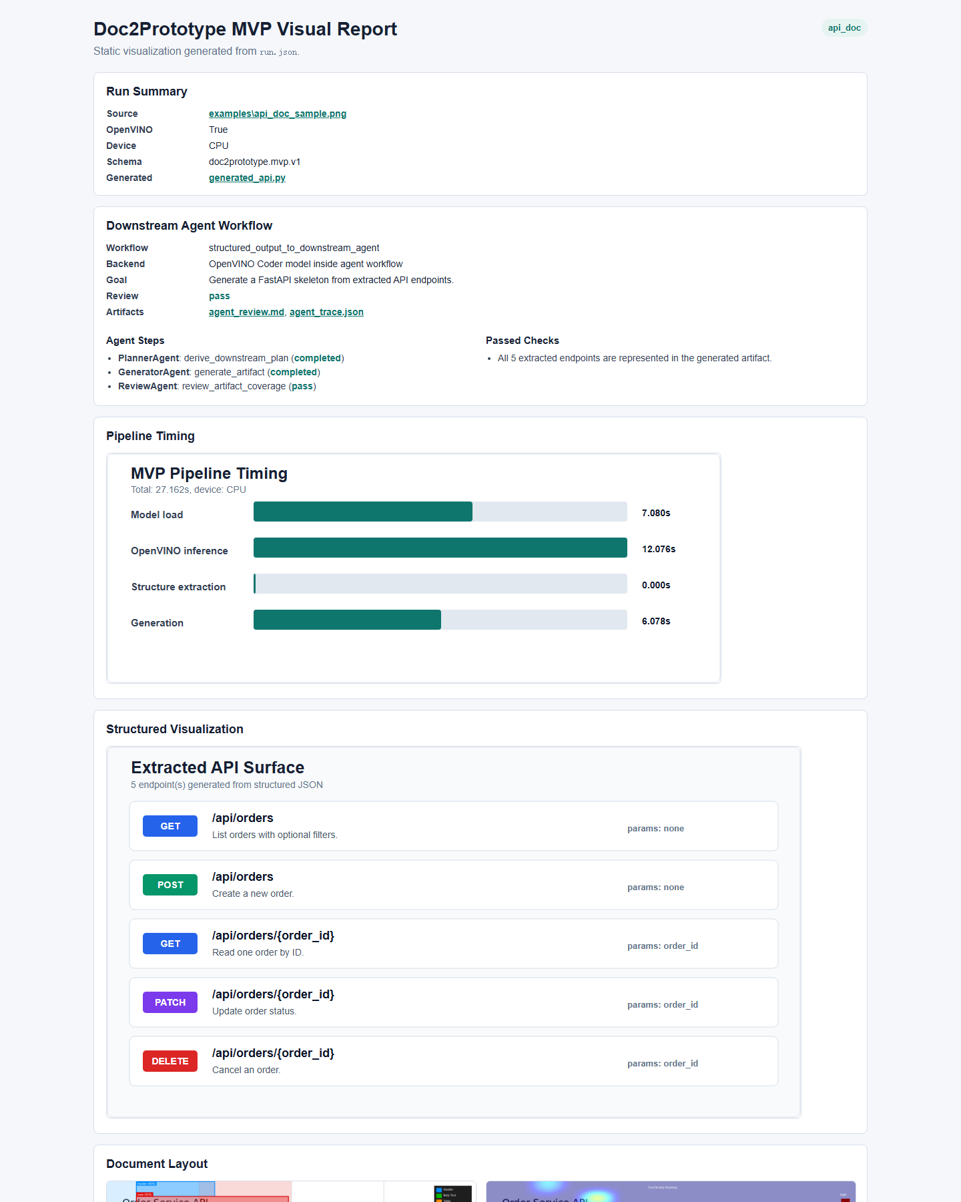Select the 'MVP Pipeline Timing' chart title
The width and height of the screenshot is (961, 1202).
pyautogui.click(x=209, y=473)
